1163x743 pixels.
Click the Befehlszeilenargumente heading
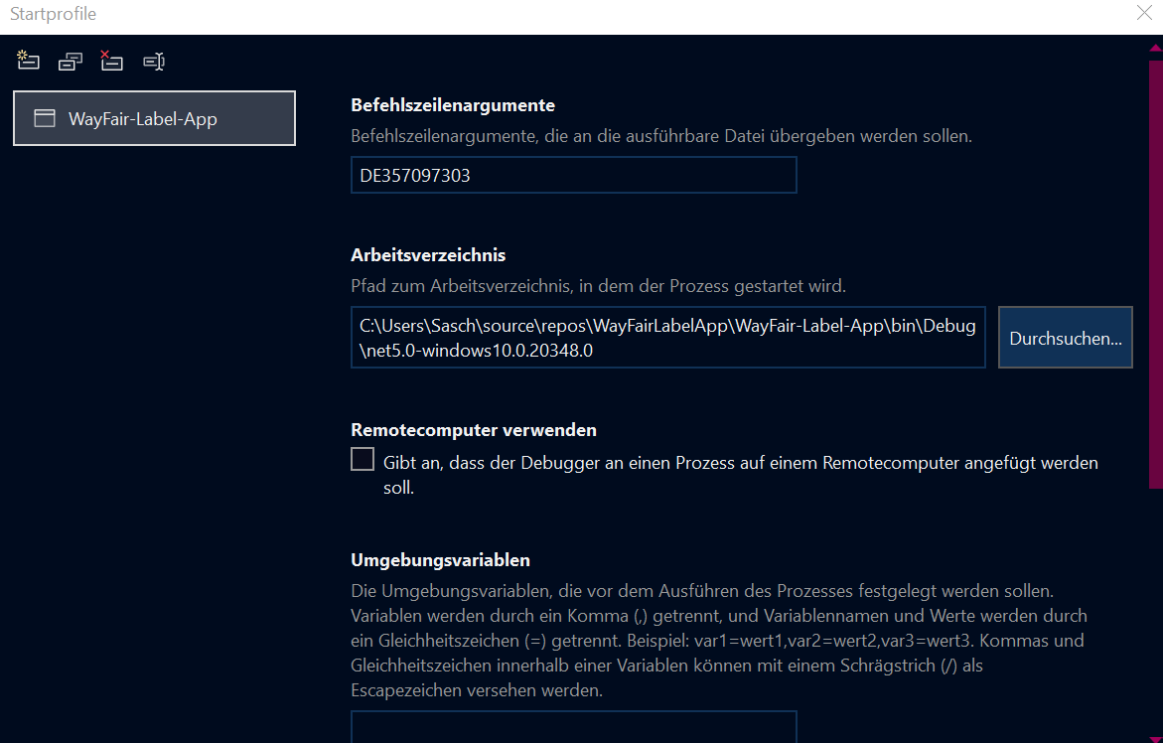(x=453, y=105)
